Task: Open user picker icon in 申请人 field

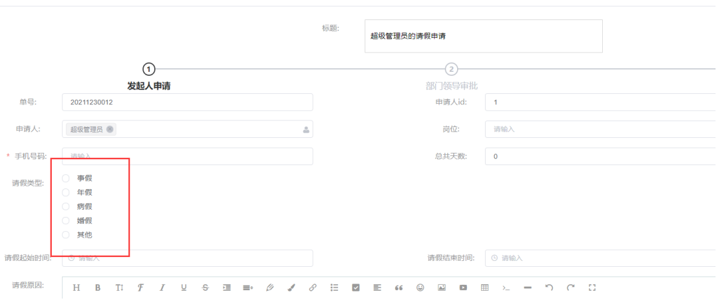Action: pyautogui.click(x=306, y=130)
